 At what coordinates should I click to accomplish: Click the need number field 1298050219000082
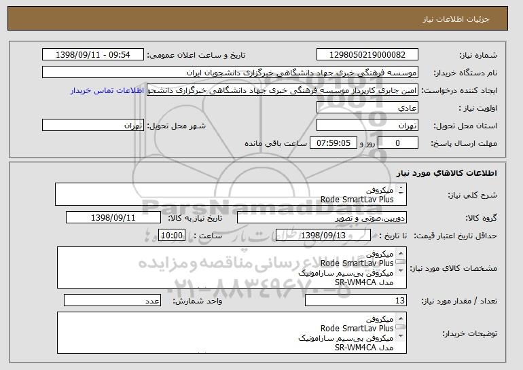point(367,55)
